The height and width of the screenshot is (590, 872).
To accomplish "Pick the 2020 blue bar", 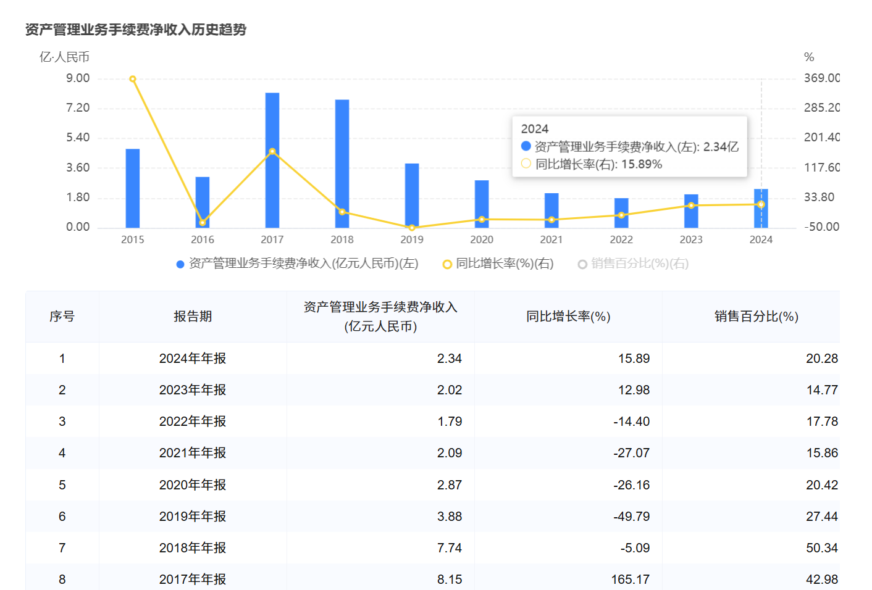I will (482, 204).
